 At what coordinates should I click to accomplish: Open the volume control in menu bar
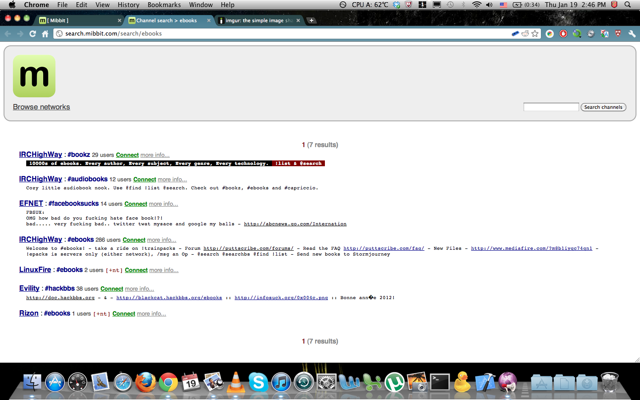[x=489, y=5]
